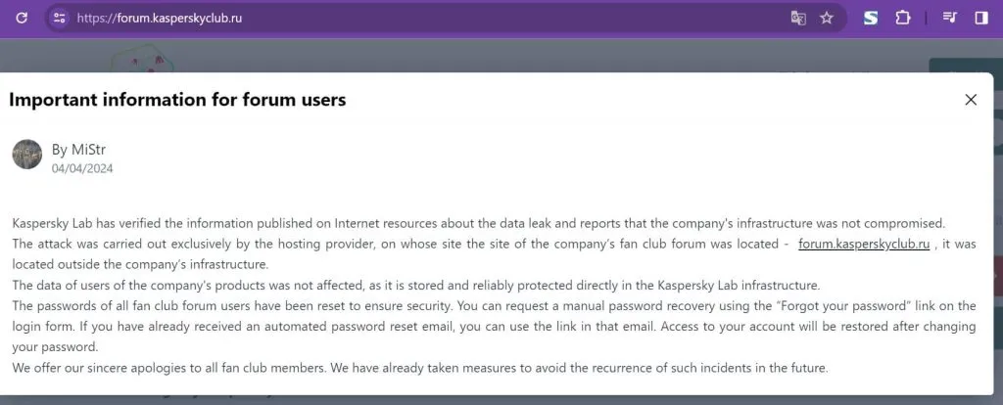The width and height of the screenshot is (1003, 405).
Task: Click the line starting "The data of users"
Action: click(x=415, y=286)
